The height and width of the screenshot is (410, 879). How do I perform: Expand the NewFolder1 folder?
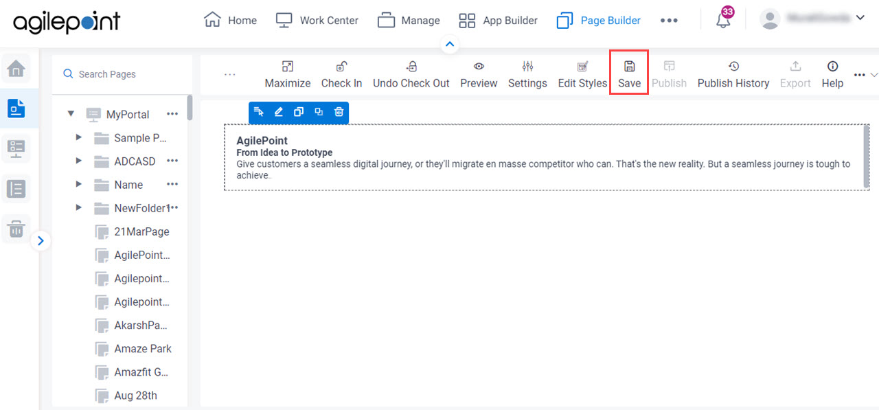[x=78, y=207]
